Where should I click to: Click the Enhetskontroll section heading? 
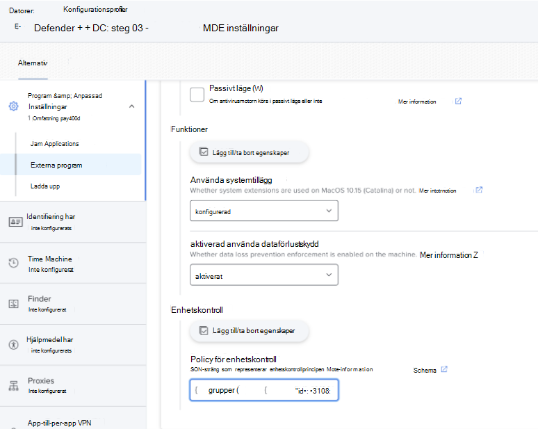click(197, 310)
